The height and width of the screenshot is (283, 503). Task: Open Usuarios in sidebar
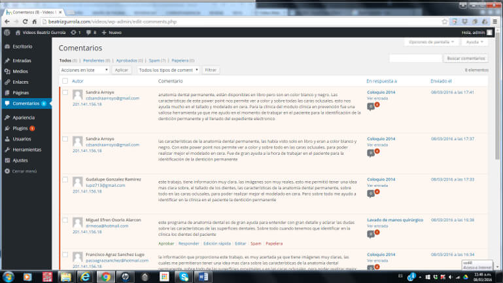[x=22, y=139]
